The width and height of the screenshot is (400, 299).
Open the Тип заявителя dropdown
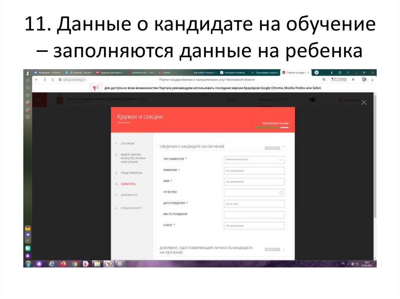[x=254, y=160]
